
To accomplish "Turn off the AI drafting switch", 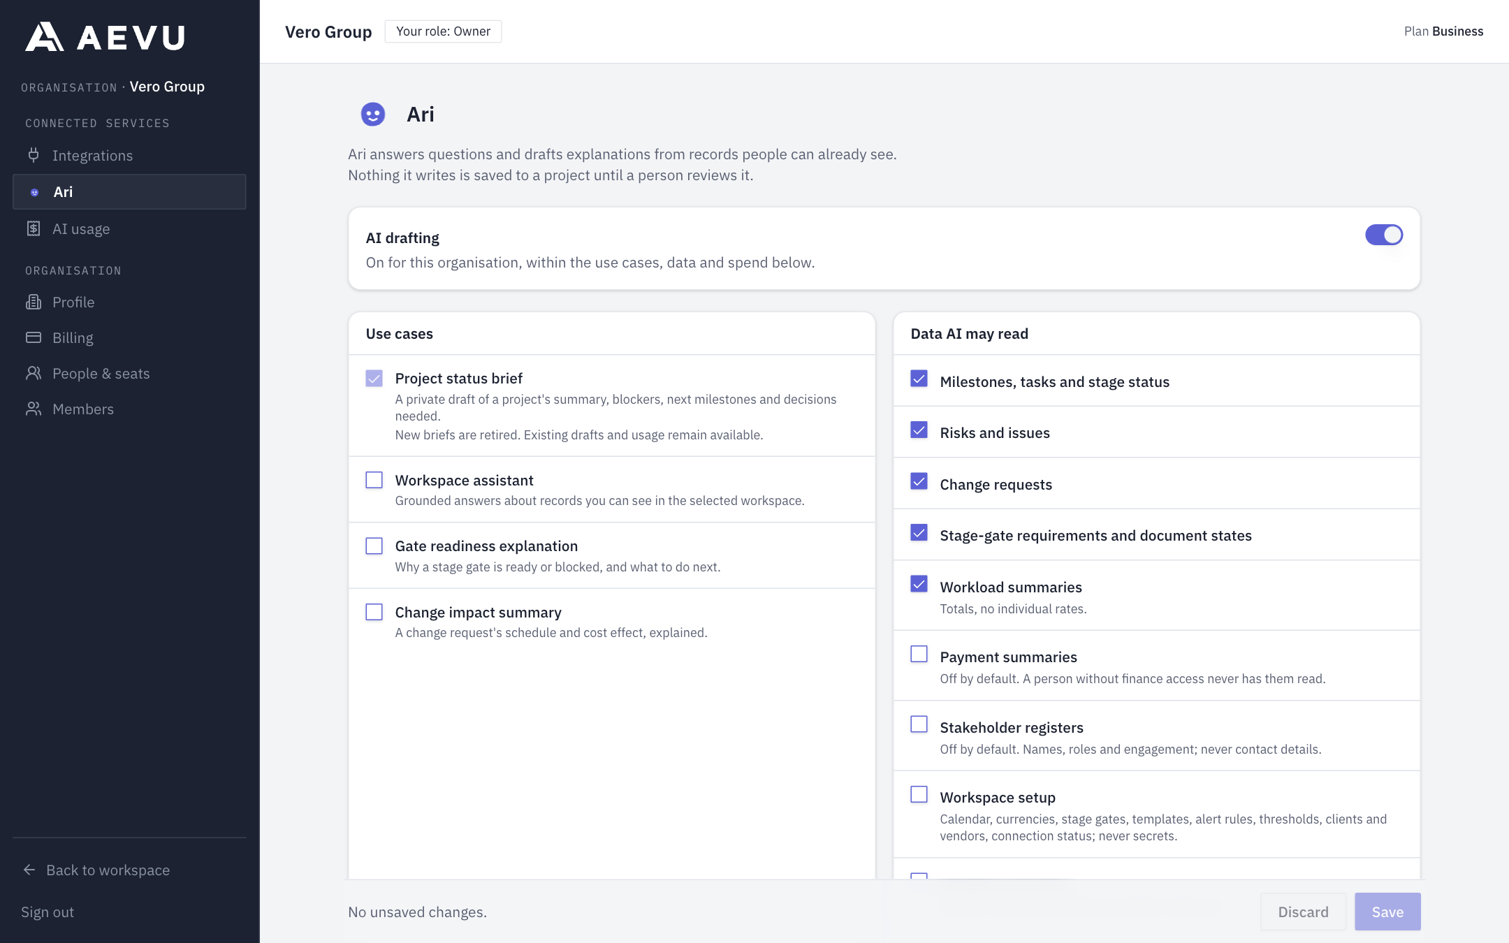I will [1384, 235].
